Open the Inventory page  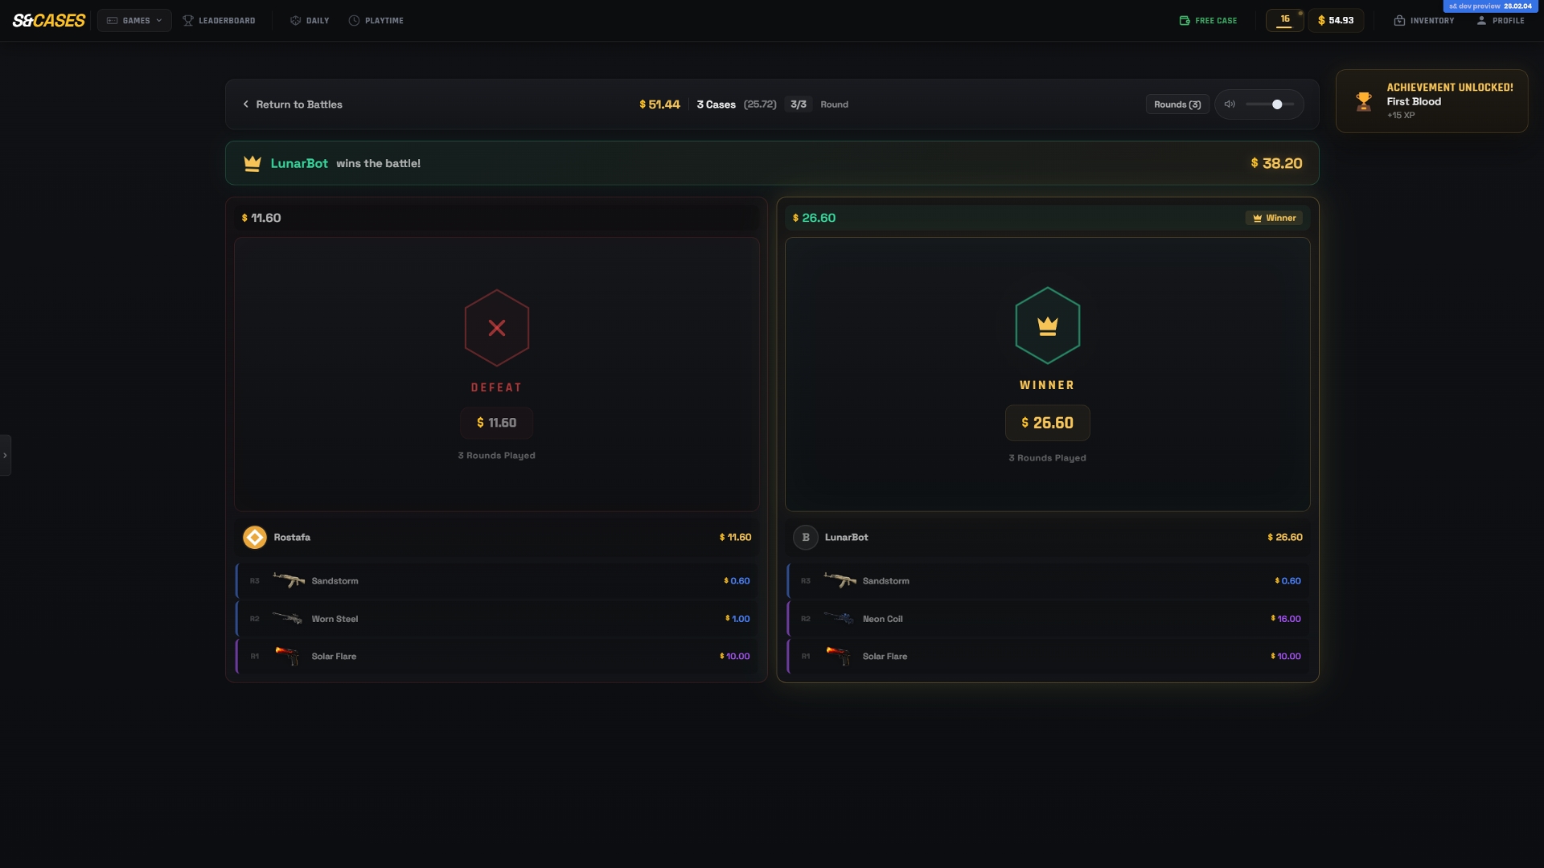[1423, 21]
